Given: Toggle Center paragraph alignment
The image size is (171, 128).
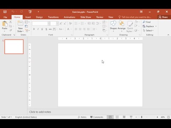Looking at the screenshot, I should (80, 29).
